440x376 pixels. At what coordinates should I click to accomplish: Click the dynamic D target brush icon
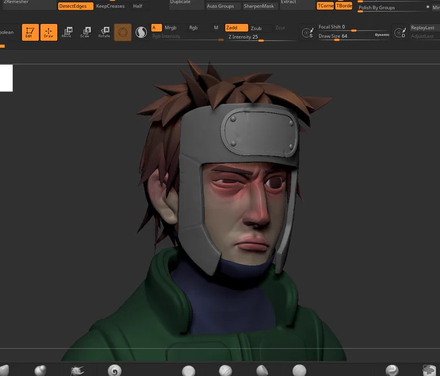point(400,32)
